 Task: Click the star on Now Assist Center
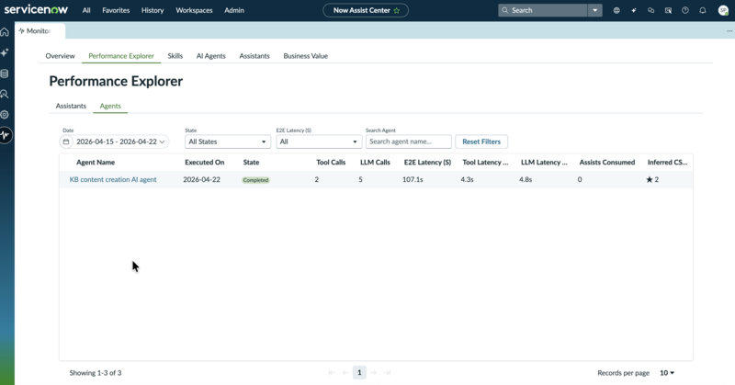pos(397,10)
